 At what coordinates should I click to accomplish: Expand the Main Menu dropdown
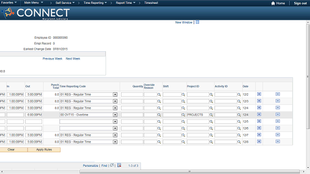point(33,3)
